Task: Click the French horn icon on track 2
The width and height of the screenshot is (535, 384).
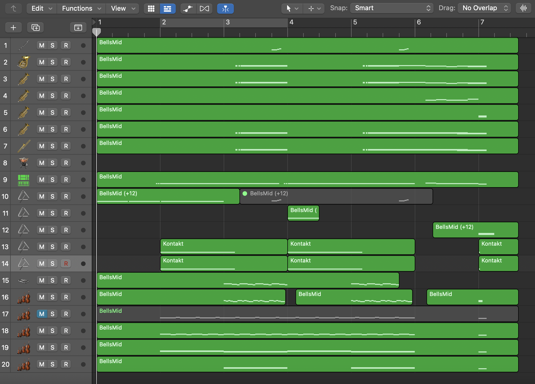Action: (23, 62)
